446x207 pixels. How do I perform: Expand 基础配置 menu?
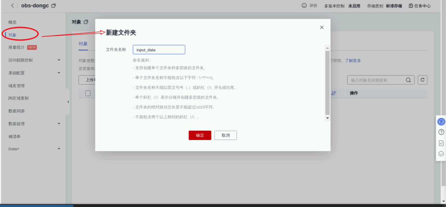59,73
